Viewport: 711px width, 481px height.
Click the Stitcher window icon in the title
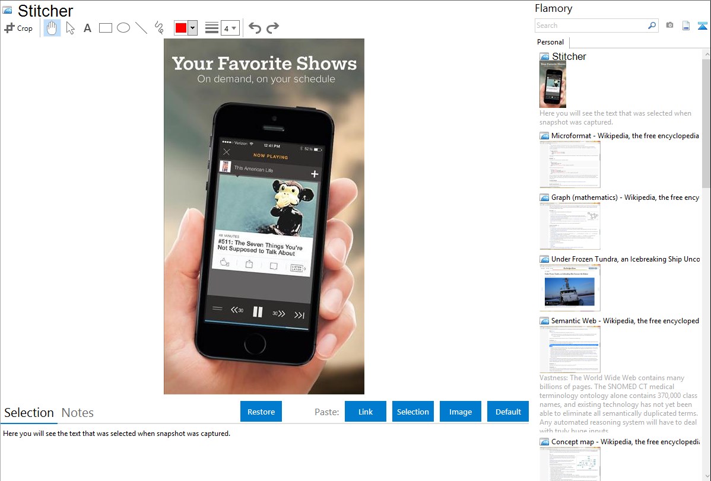8,10
